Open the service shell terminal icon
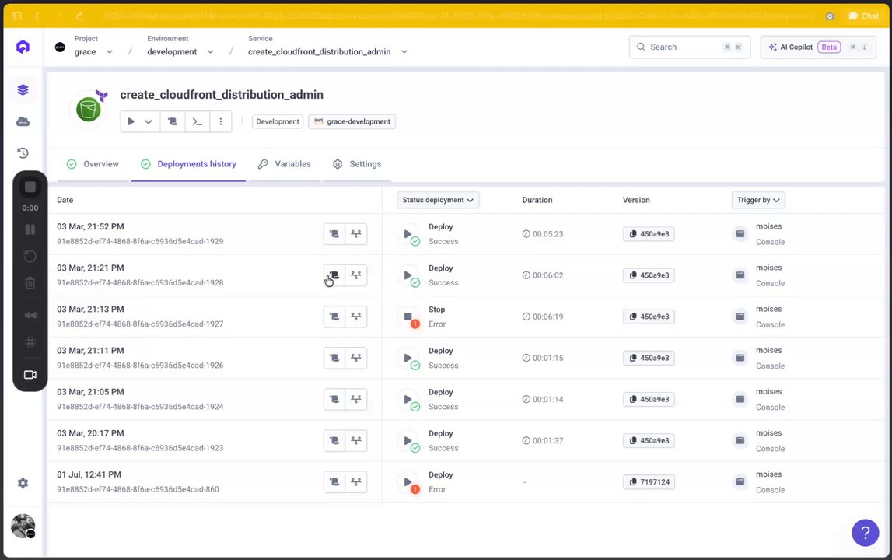This screenshot has height=560, width=892. click(x=197, y=121)
